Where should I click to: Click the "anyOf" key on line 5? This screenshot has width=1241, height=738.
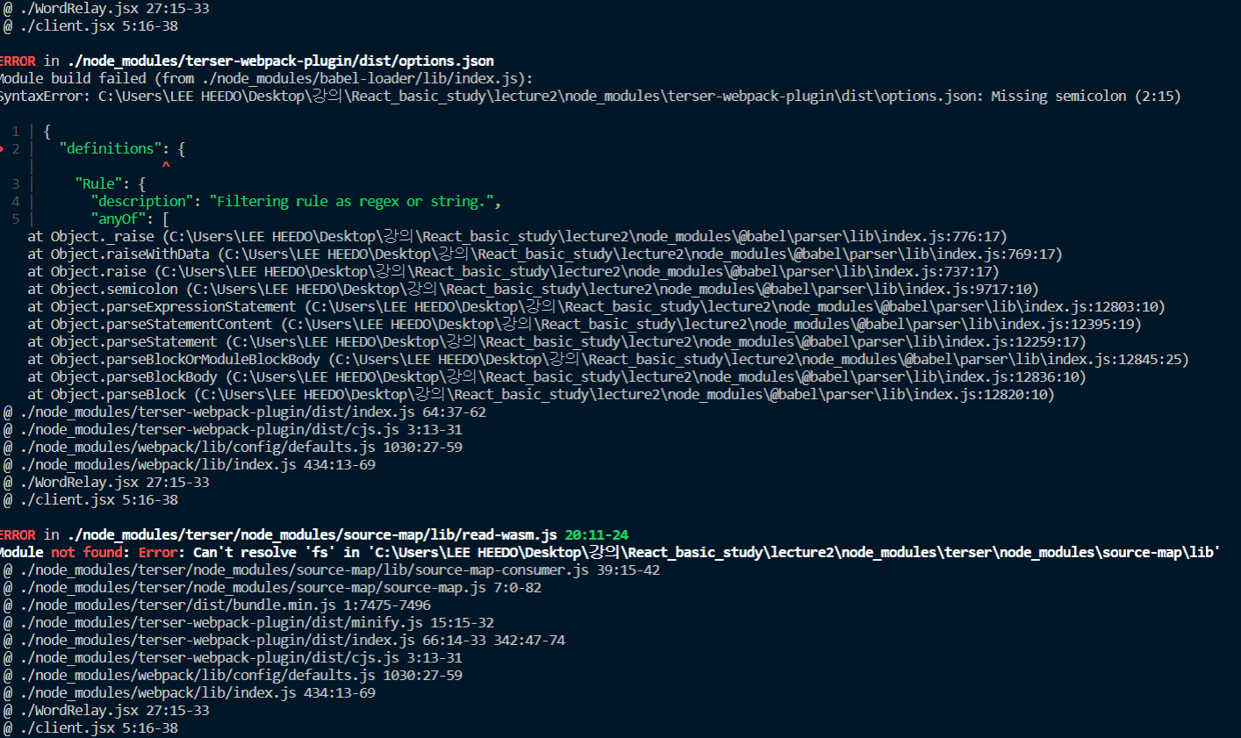122,219
